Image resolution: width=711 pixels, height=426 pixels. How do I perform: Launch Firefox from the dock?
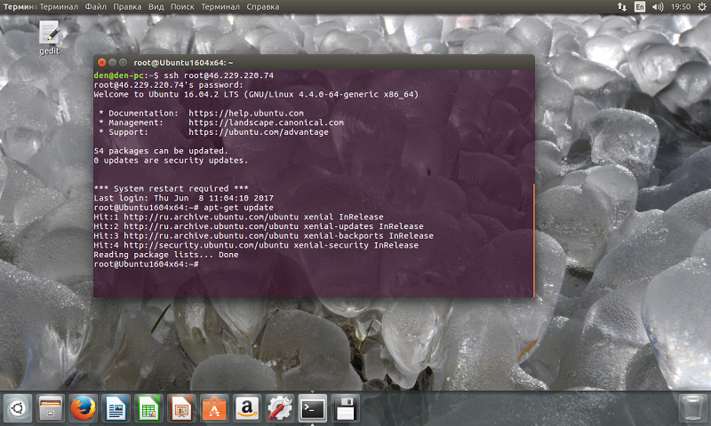(83, 408)
